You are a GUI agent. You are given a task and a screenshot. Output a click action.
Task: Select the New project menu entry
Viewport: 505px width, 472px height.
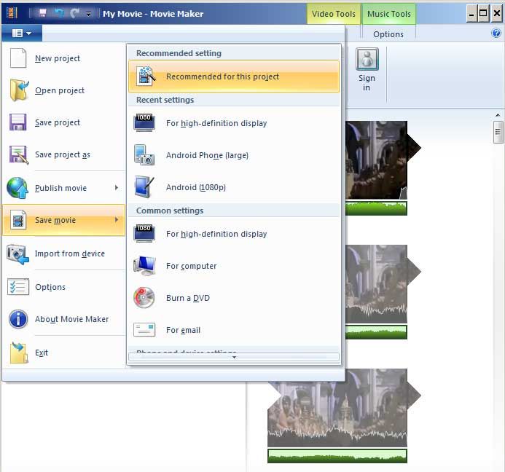[x=64, y=58]
